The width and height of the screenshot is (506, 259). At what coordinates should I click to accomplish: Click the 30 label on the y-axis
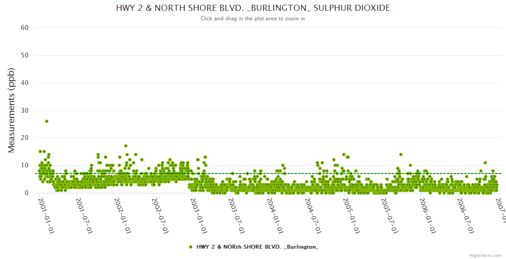[25, 111]
